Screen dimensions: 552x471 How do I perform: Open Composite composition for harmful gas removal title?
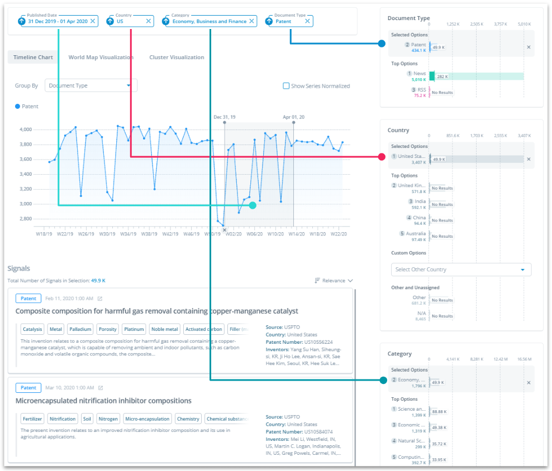(x=156, y=311)
